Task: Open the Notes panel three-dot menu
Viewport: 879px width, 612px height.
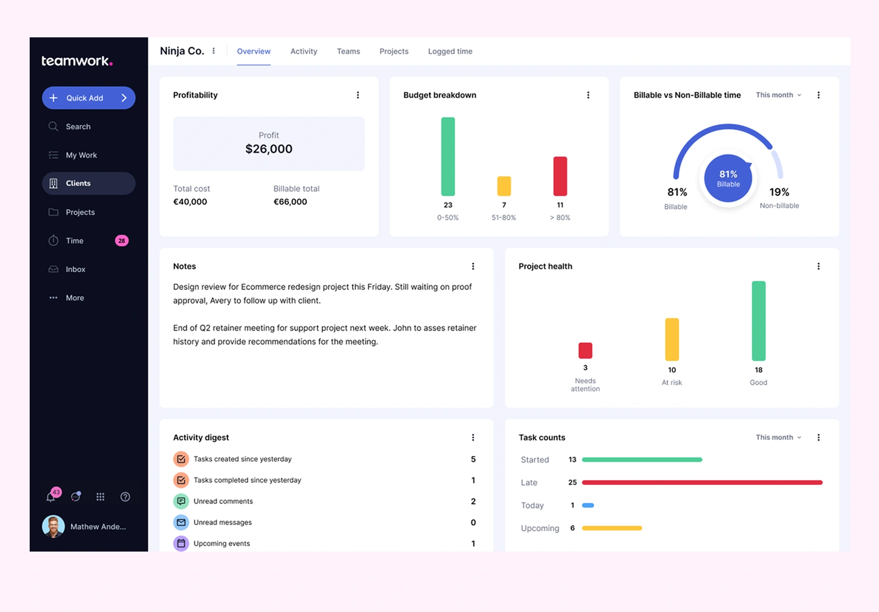Action: click(x=472, y=266)
